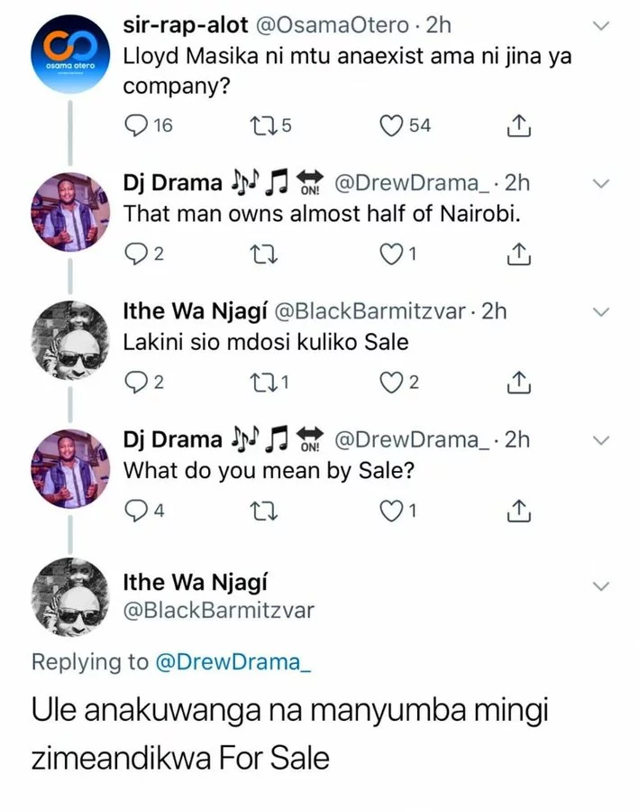Like 'That man owns almost half of Nairobi'
The width and height of the screenshot is (639, 812).
pos(390,254)
